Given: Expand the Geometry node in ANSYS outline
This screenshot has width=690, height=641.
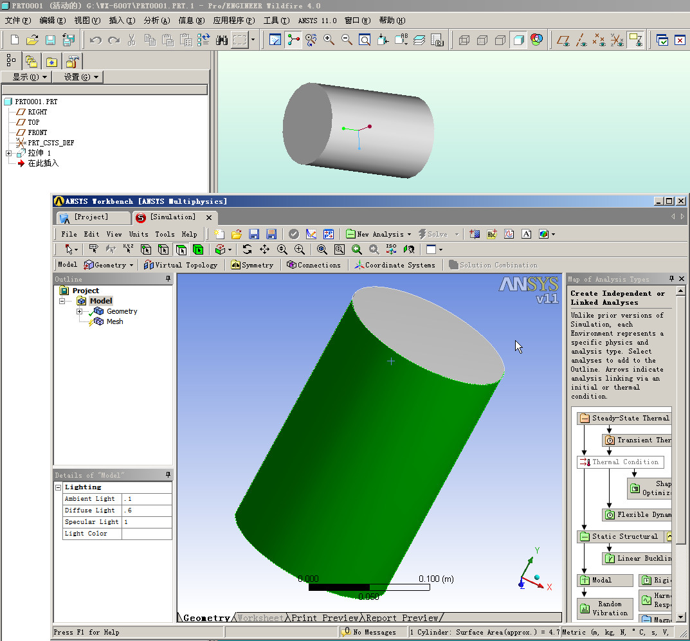Looking at the screenshot, I should pos(80,311).
